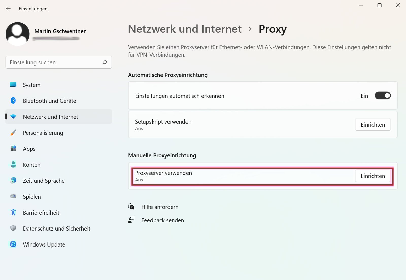Turn off Einstellungen automatisch erkennen toggle
This screenshot has width=406, height=280.
point(383,96)
